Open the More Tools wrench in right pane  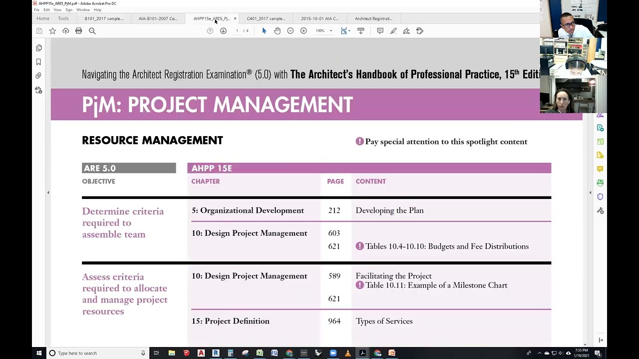600,211
